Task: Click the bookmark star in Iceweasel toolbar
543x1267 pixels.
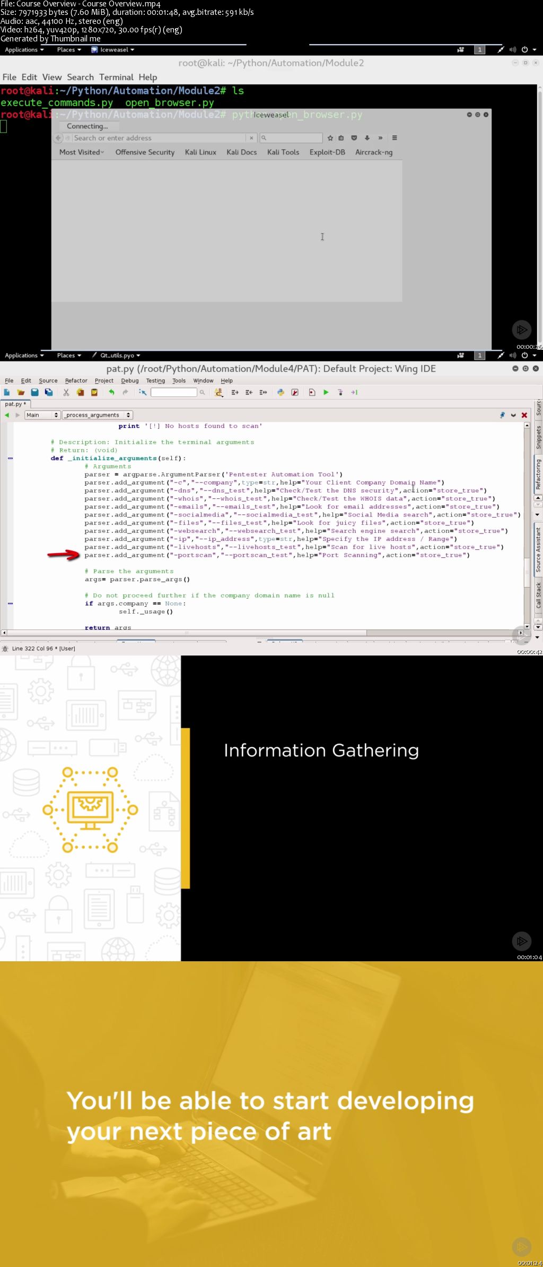Action: tap(330, 138)
